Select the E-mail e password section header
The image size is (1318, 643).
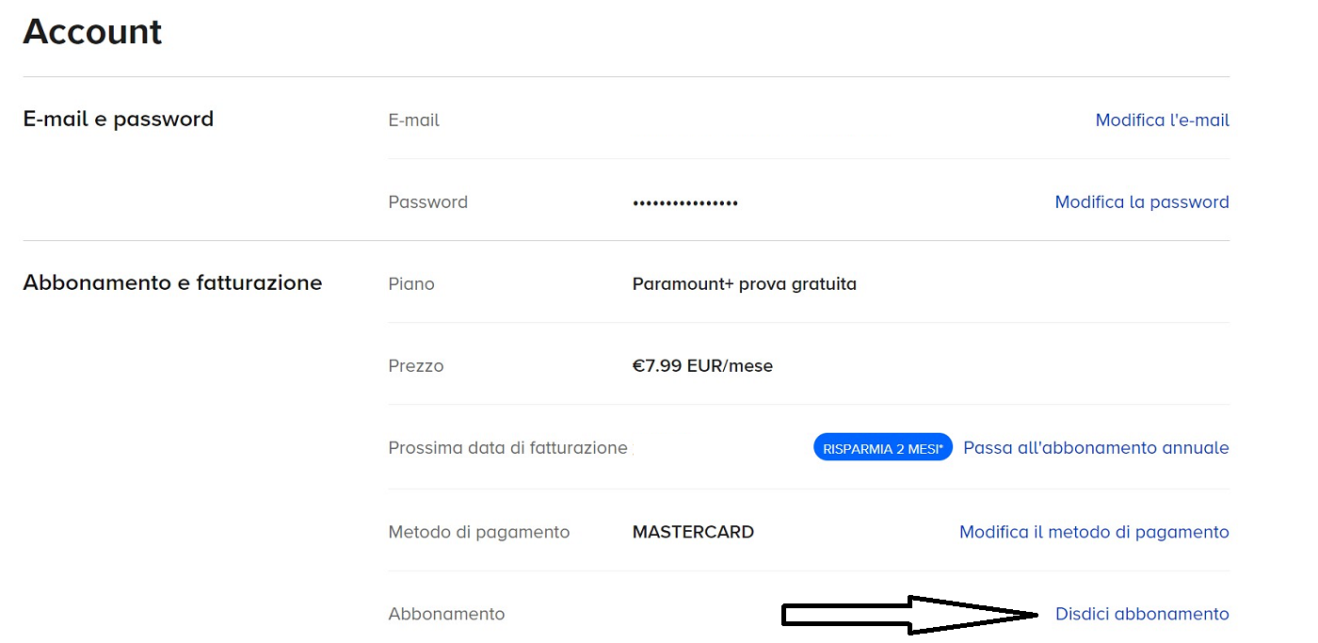tap(119, 119)
